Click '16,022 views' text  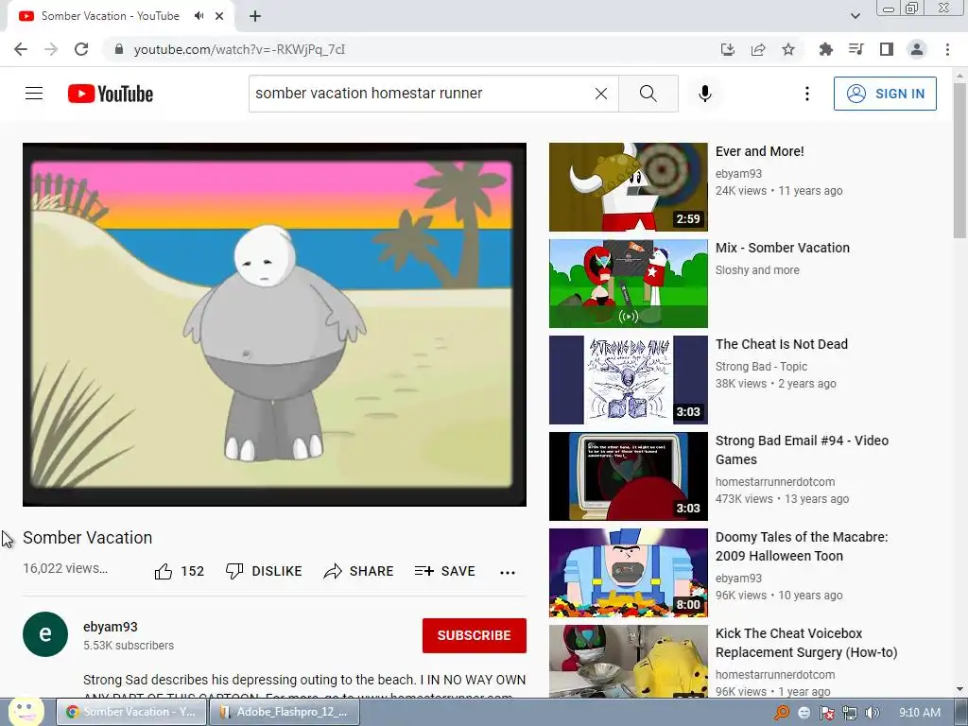click(65, 568)
